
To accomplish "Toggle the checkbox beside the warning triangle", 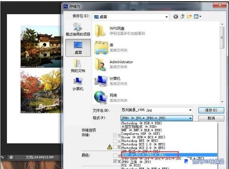I will point(115,147).
